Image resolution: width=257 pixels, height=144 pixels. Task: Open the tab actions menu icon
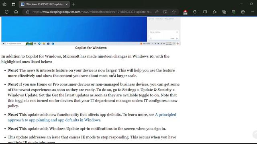(13, 4)
